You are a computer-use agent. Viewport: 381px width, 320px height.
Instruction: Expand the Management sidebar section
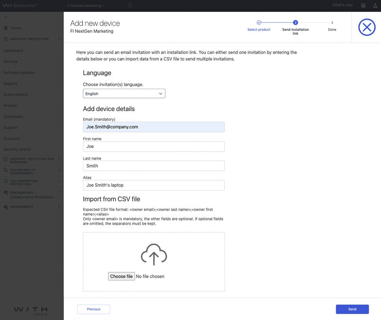59,207
